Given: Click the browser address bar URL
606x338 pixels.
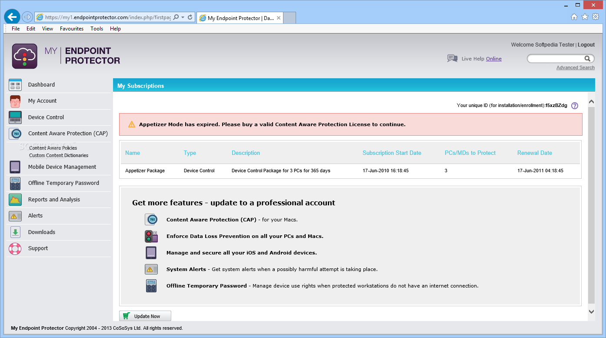Looking at the screenshot, I should (109, 17).
